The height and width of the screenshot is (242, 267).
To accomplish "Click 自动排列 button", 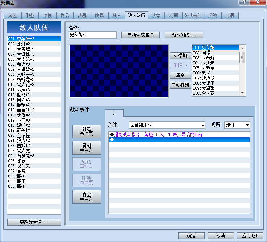I will point(180,85).
